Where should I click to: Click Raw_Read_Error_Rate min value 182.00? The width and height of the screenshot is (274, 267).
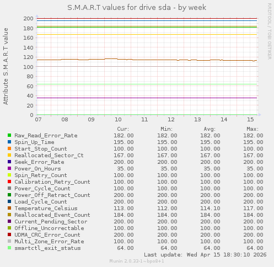pos(167,136)
